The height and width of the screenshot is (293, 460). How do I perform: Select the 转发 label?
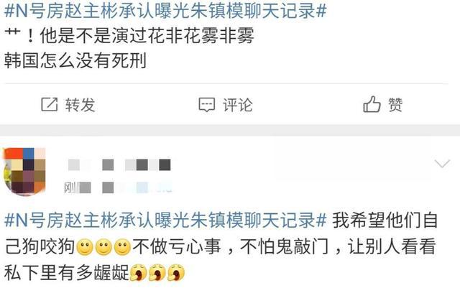80,105
